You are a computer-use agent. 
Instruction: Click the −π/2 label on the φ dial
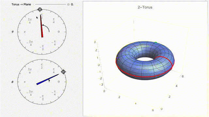(x=42, y=97)
